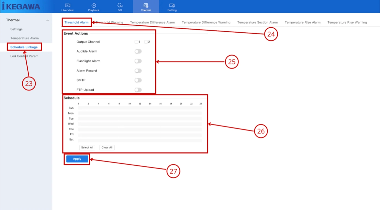Click the Fri schedule time bar
This screenshot has height=211, width=380.
[140, 134]
